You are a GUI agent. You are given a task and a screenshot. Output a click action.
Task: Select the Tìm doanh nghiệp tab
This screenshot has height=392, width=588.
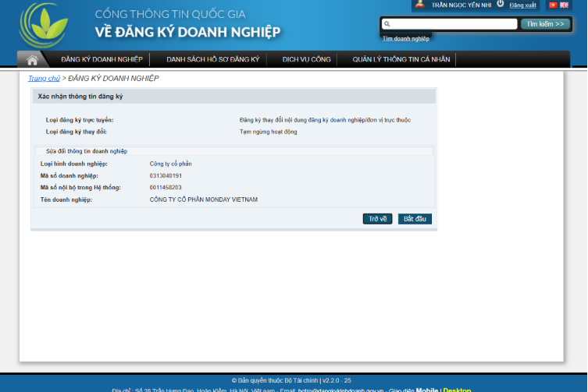[405, 37]
